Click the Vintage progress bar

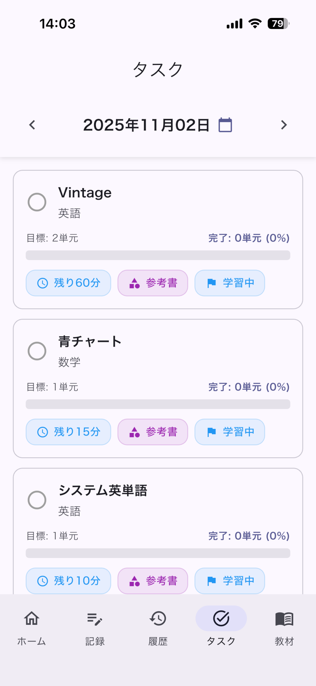coord(158,255)
